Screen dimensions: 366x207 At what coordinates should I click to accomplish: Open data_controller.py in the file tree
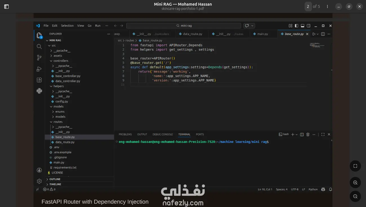(68, 81)
